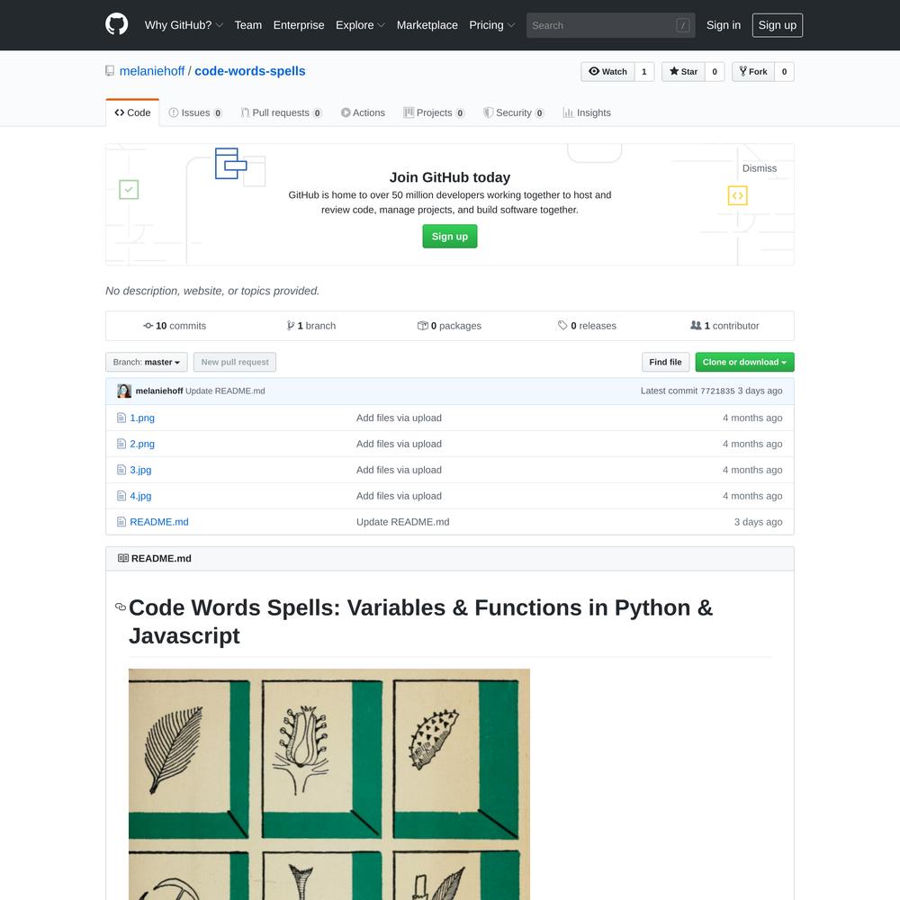This screenshot has width=900, height=900.
Task: Click the New pull request button
Action: [235, 362]
